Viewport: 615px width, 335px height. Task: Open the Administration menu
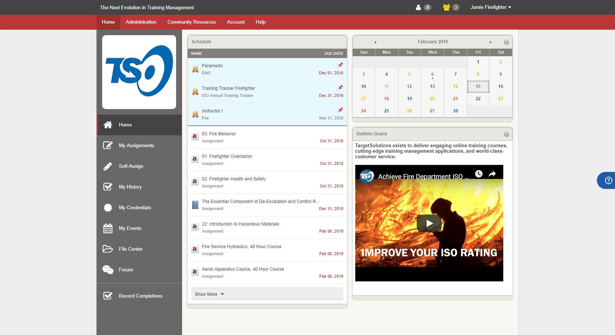tap(141, 22)
